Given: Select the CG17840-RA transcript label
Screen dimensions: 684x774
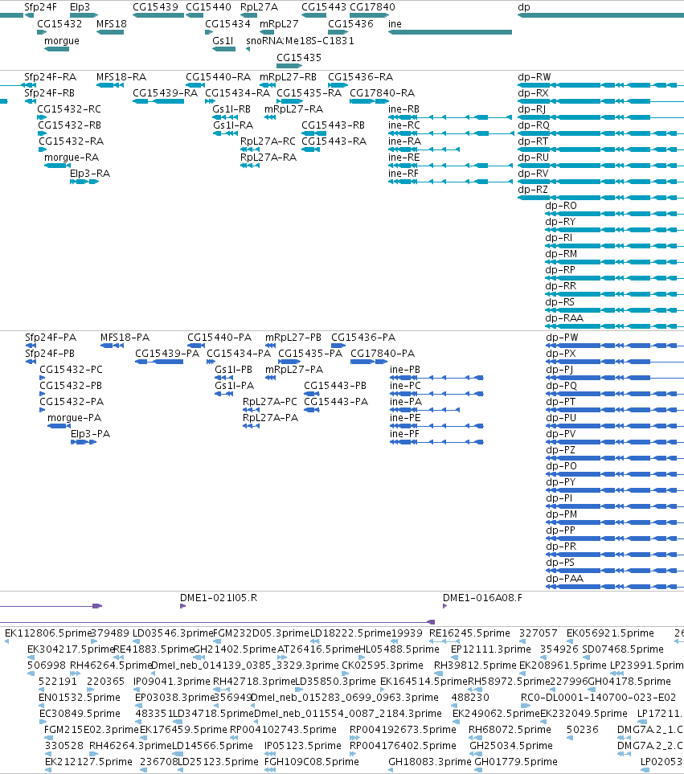Looking at the screenshot, I should [x=383, y=93].
